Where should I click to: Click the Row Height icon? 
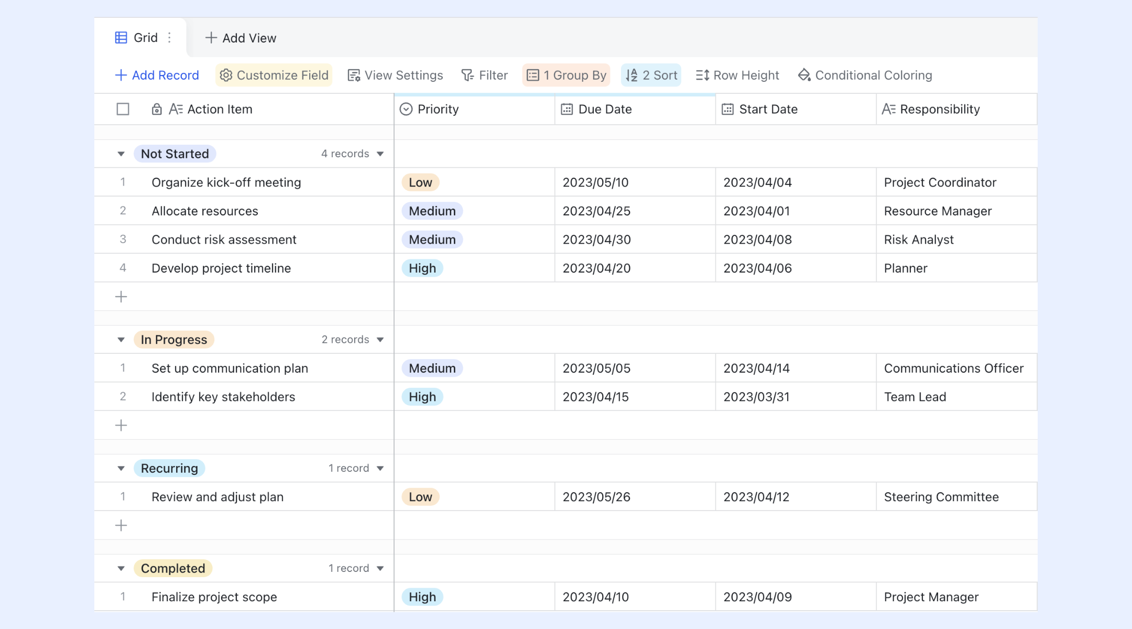point(702,75)
